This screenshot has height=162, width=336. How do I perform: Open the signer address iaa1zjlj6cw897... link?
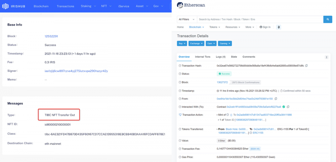pyautogui.click(x=76, y=71)
